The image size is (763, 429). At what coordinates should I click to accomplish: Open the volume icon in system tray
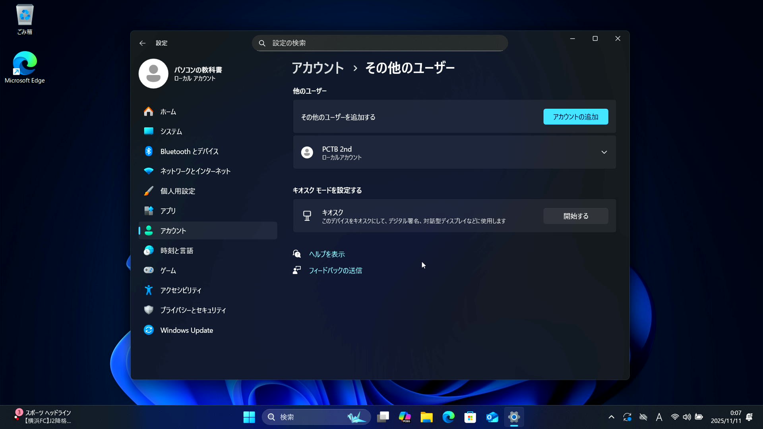687,417
